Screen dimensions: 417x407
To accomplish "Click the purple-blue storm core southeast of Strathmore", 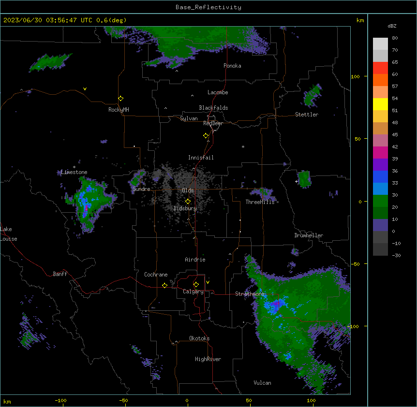I will pos(277,304).
